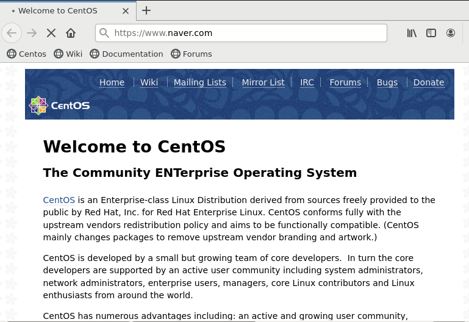Open the Wiki bookmark in bookmarks bar
This screenshot has width=469, height=322.
[68, 54]
